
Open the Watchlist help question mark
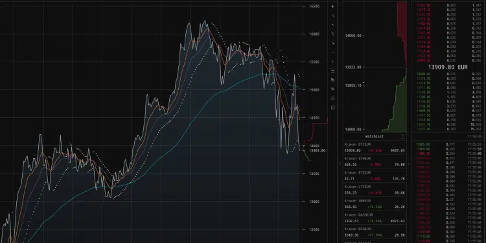(x=402, y=136)
